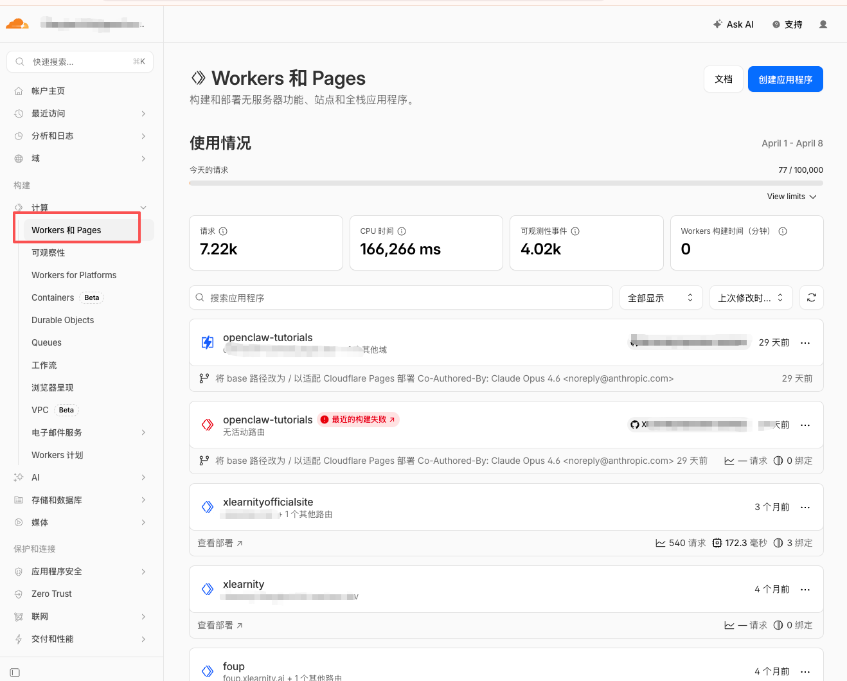Click the 今天的请求 usage progress bar
847x681 pixels.
pyautogui.click(x=506, y=183)
